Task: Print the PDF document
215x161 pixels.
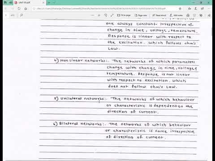Action: click(x=188, y=15)
